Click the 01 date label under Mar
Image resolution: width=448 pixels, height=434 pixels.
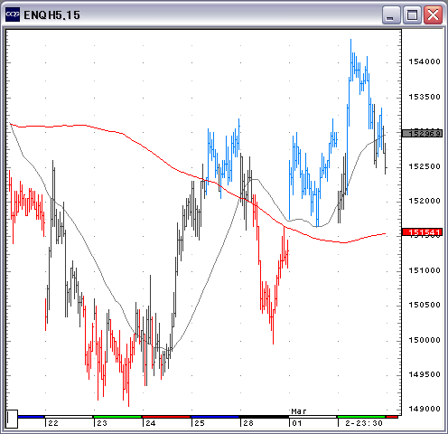coord(297,423)
